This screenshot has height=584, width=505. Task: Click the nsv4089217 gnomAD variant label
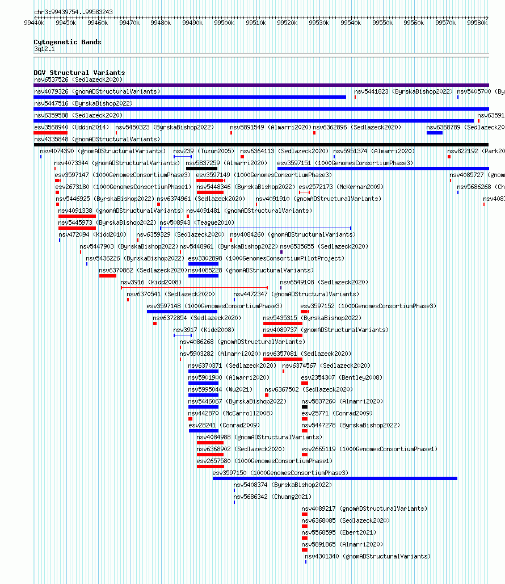click(x=364, y=509)
